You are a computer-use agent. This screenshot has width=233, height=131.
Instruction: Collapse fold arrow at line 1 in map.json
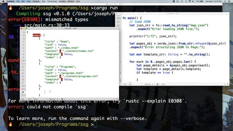tap(25, 32)
